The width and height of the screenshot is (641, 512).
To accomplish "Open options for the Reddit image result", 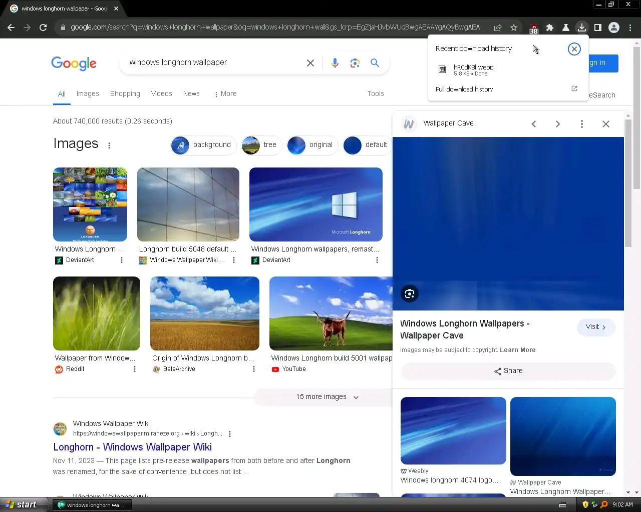I will (x=134, y=369).
